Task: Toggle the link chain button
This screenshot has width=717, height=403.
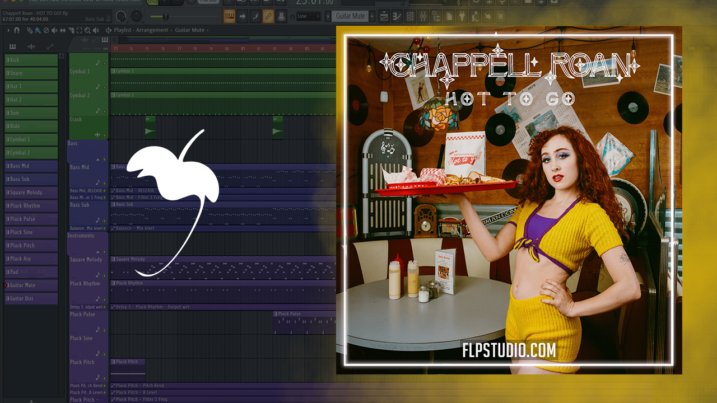Action: 268,16
